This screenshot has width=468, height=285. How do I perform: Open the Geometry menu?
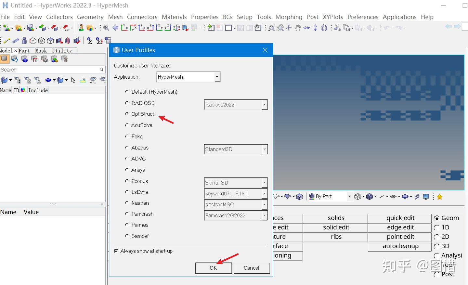click(x=90, y=17)
